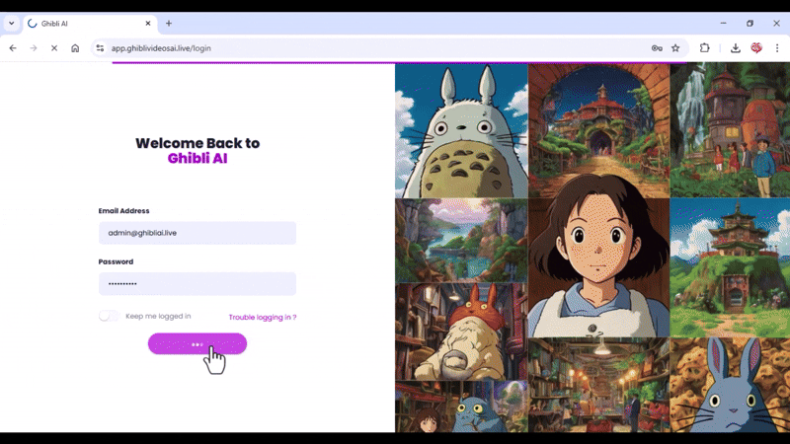Restore down the browser window
The image size is (790, 444).
click(x=750, y=23)
